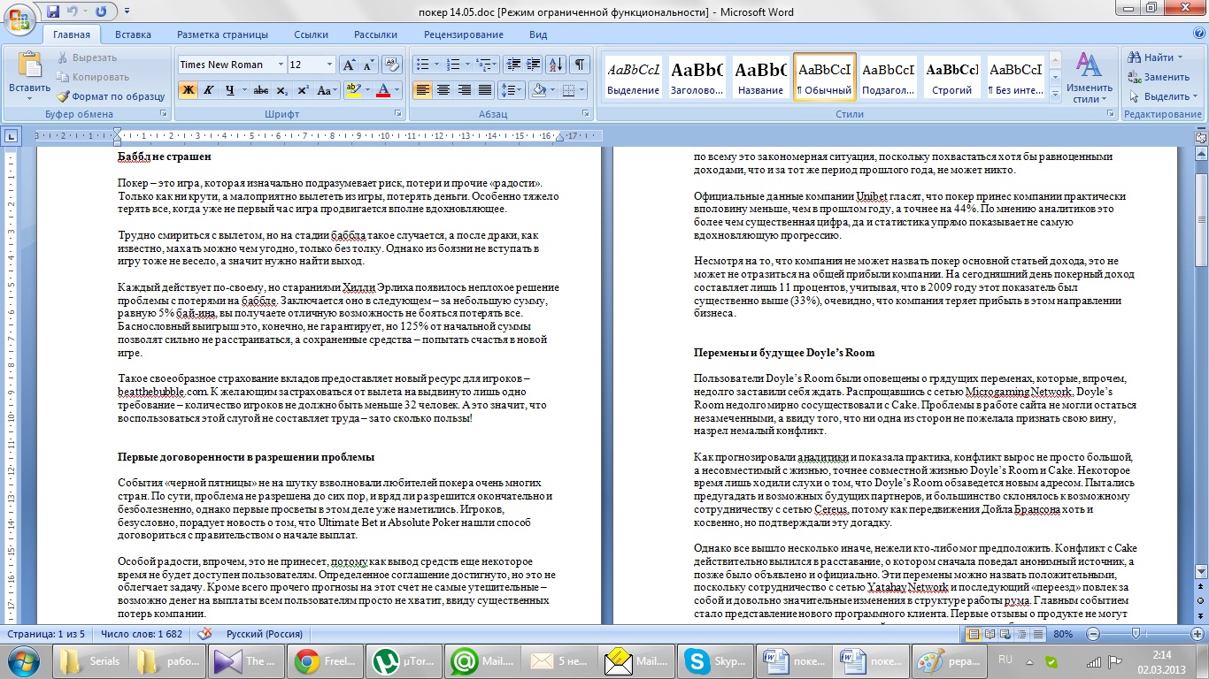Click Русский (Россия) language in status bar

pyautogui.click(x=265, y=634)
